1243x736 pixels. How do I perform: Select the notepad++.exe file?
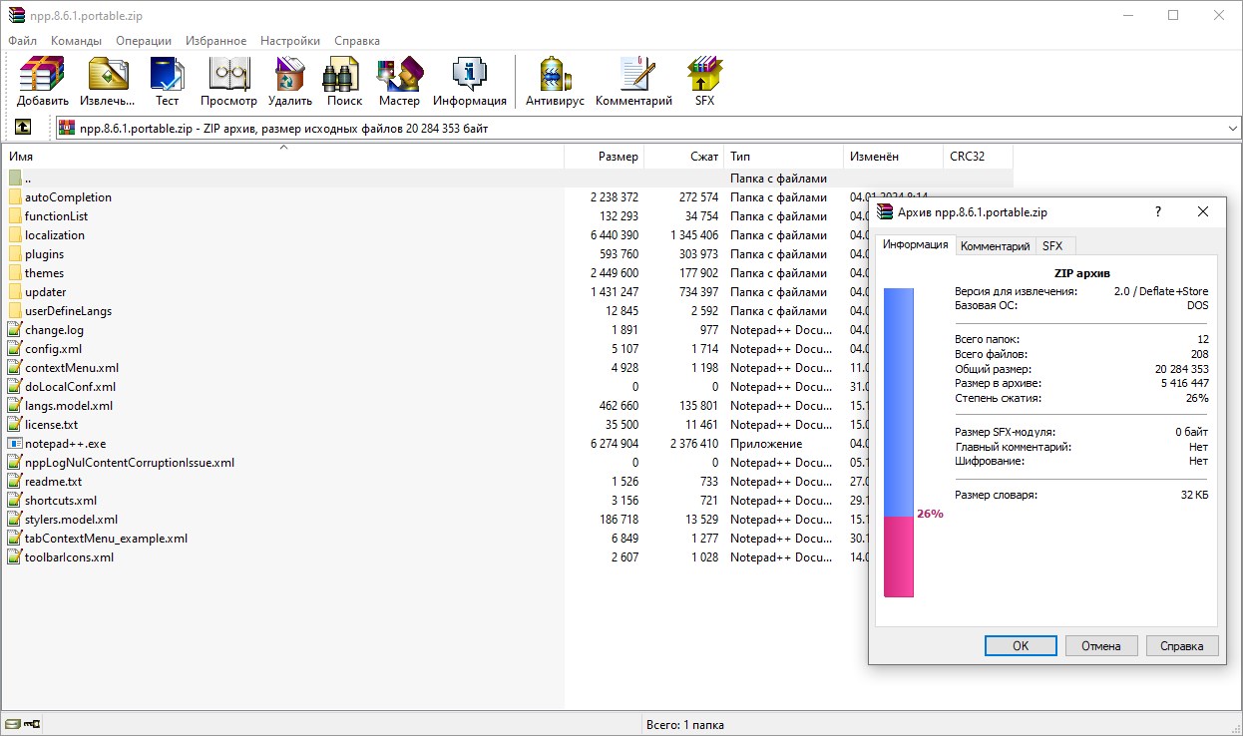click(65, 444)
